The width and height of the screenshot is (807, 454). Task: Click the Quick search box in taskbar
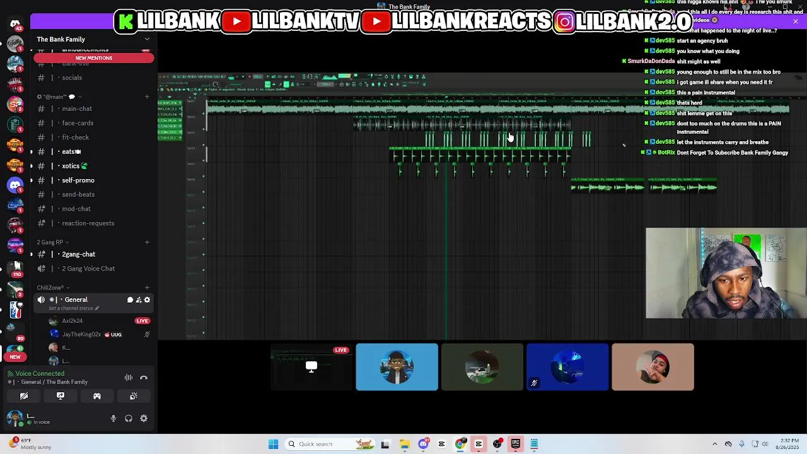pyautogui.click(x=329, y=444)
